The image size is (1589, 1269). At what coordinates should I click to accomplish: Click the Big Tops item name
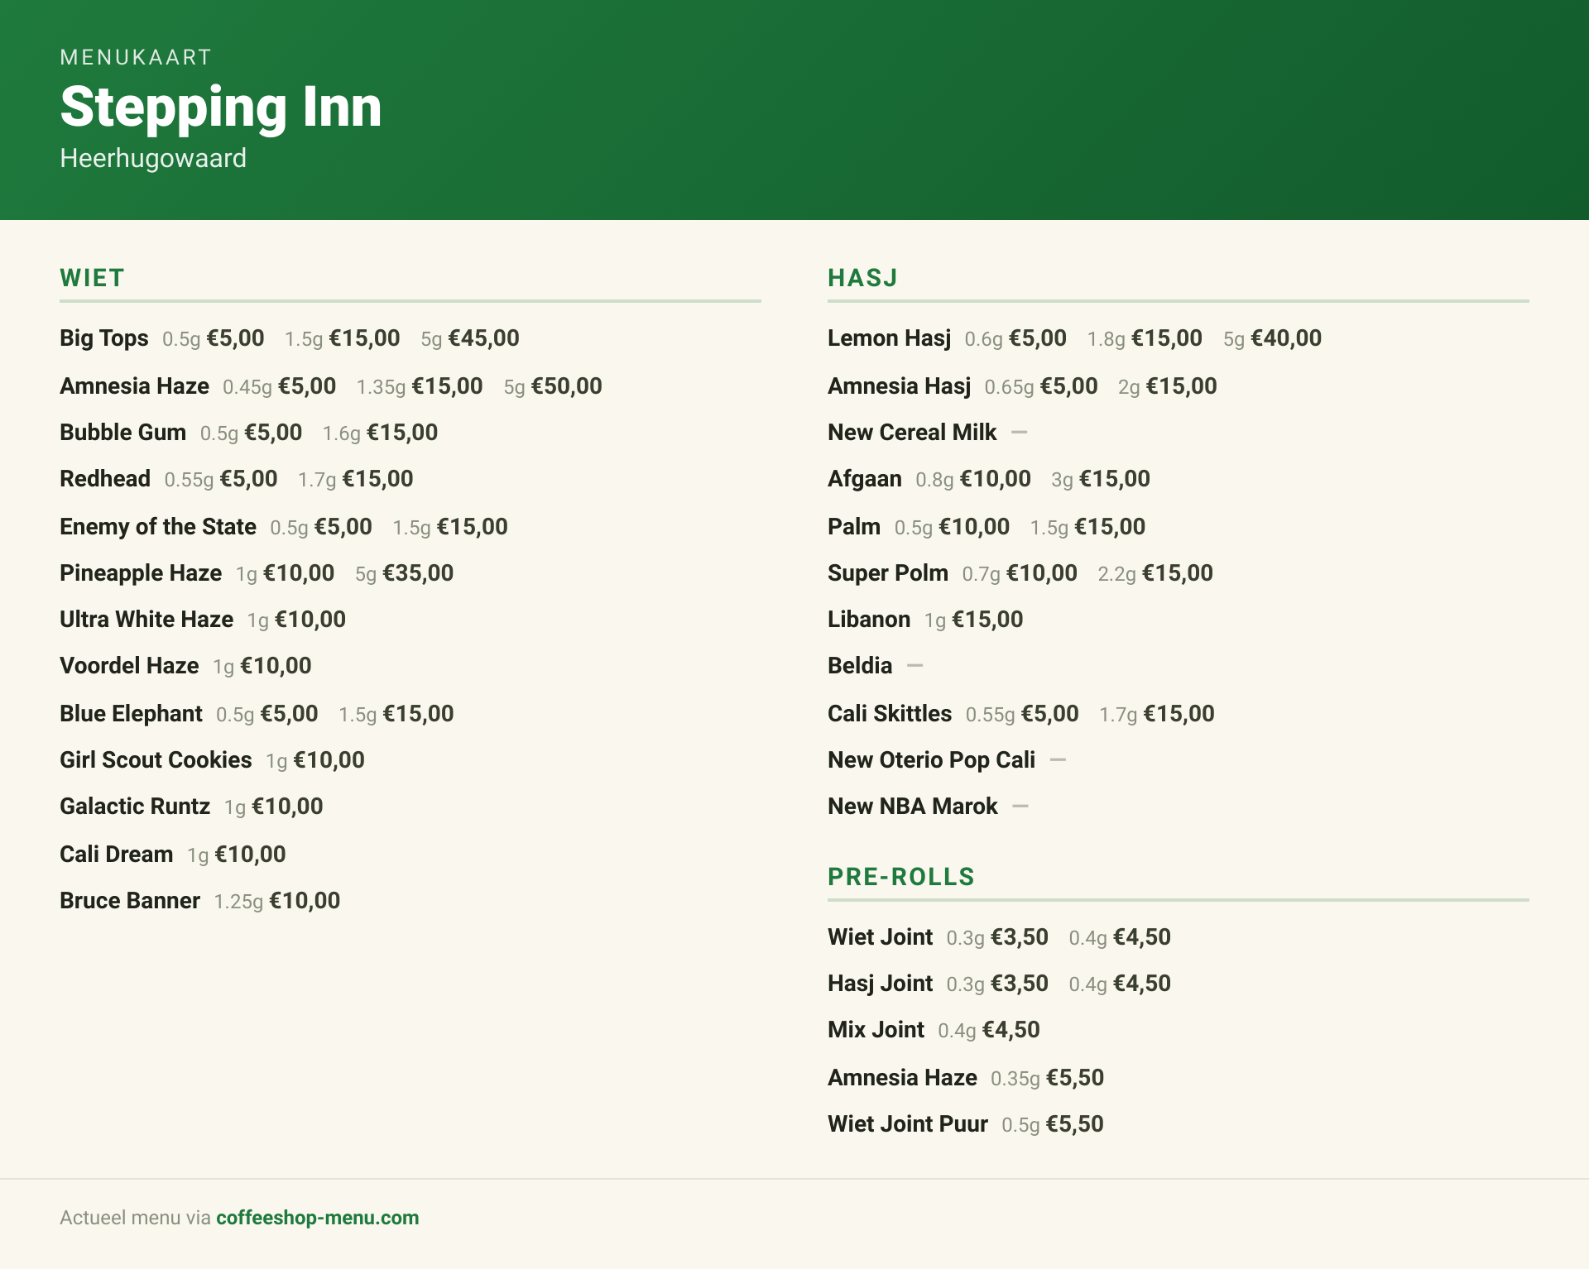pyautogui.click(x=104, y=338)
